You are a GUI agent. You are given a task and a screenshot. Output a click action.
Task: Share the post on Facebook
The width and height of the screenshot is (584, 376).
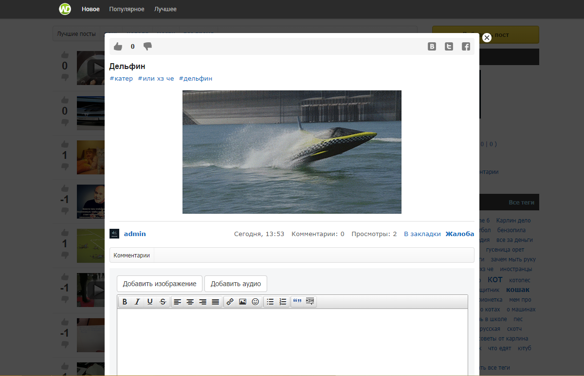466,47
